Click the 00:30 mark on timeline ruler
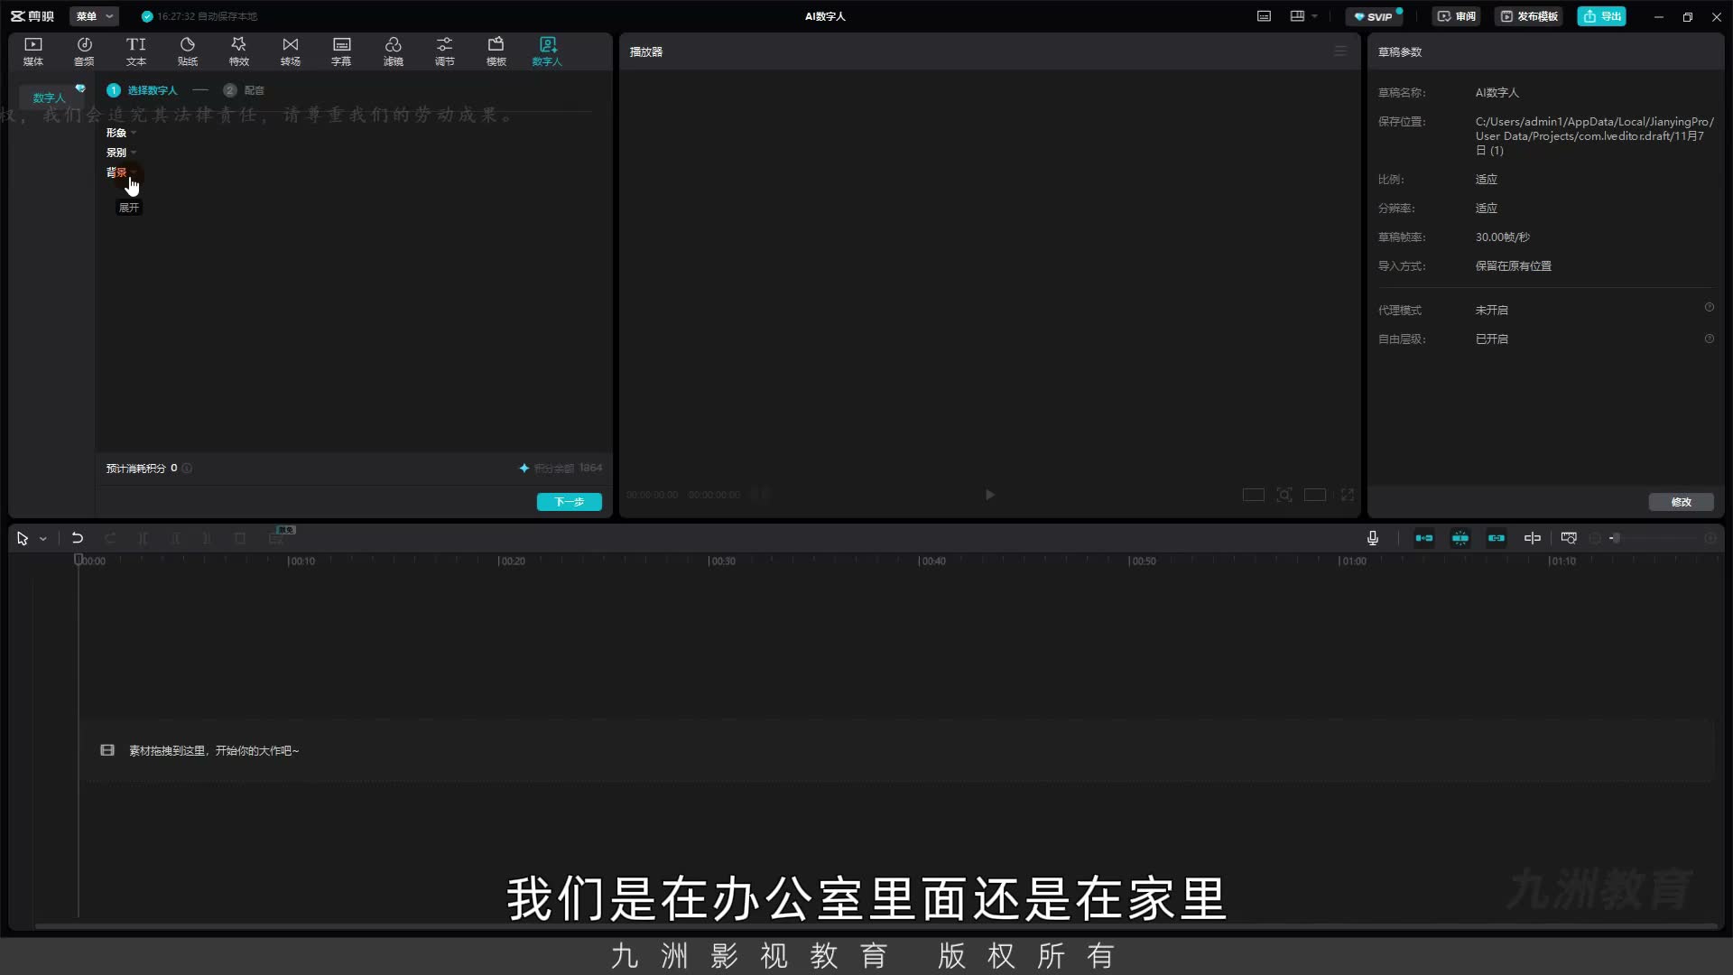The image size is (1733, 975). click(722, 562)
